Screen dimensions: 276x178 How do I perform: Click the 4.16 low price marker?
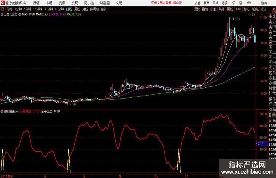(73, 104)
